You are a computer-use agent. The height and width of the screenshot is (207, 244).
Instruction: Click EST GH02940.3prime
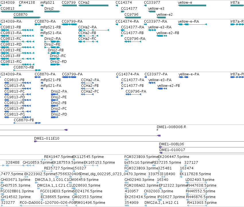126,183
